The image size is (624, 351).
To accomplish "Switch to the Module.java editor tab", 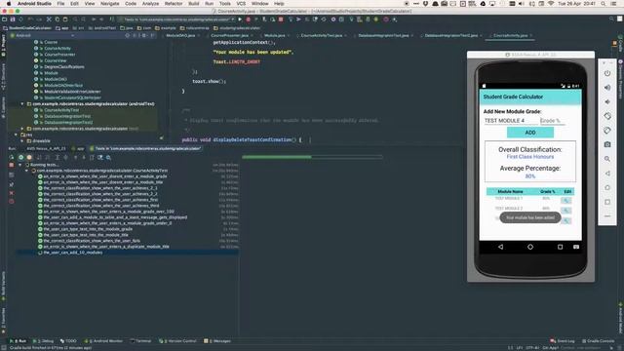I will (275, 35).
